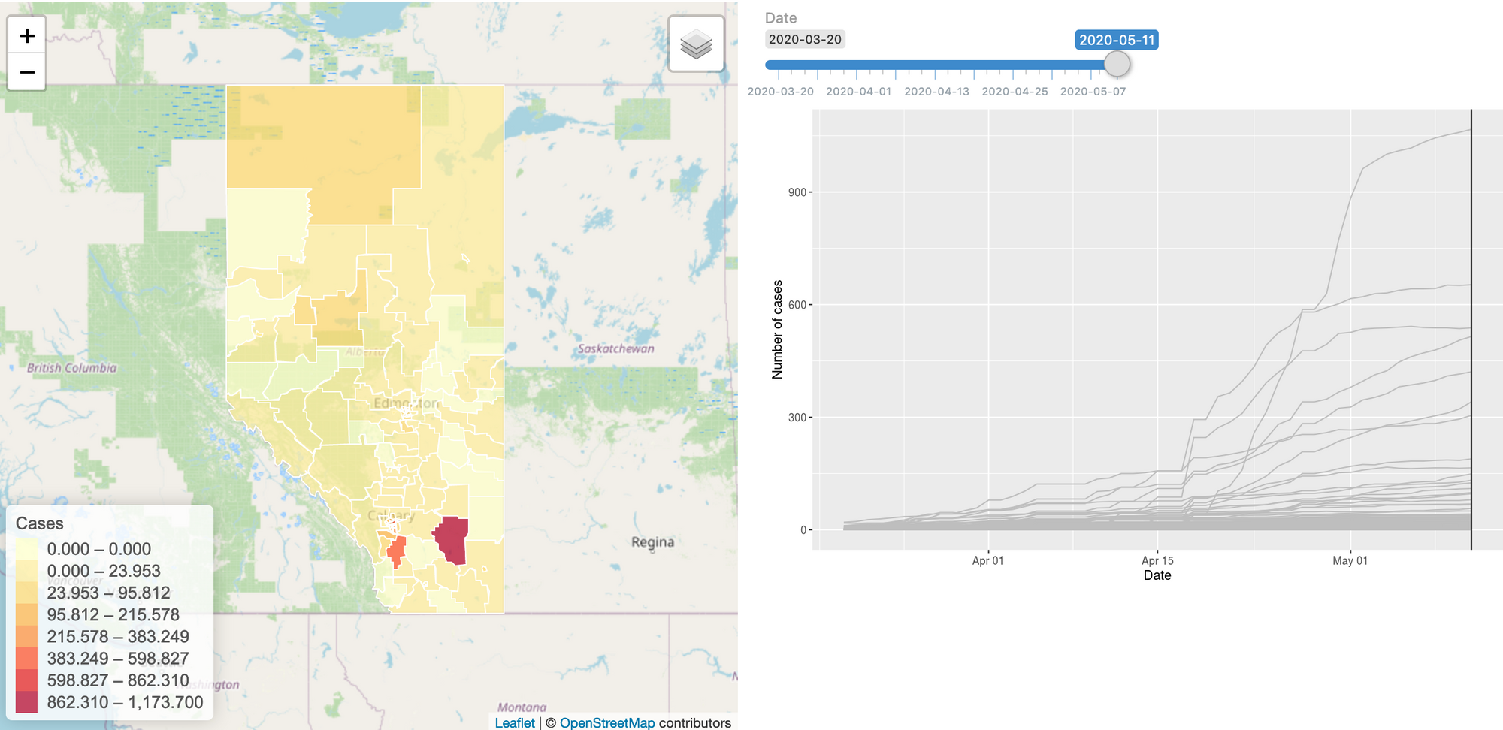Click the Saskatchewan province label
This screenshot has height=730, width=1503.
click(615, 348)
